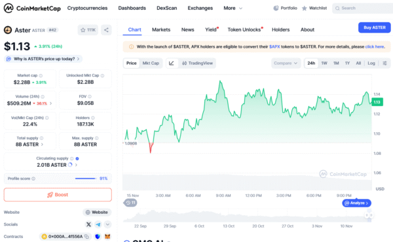
Task: Open Total supply info icon
Action: point(42,138)
